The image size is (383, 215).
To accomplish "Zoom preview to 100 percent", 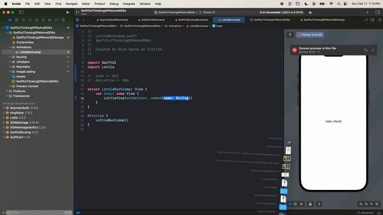I will pyautogui.click(x=366, y=204).
